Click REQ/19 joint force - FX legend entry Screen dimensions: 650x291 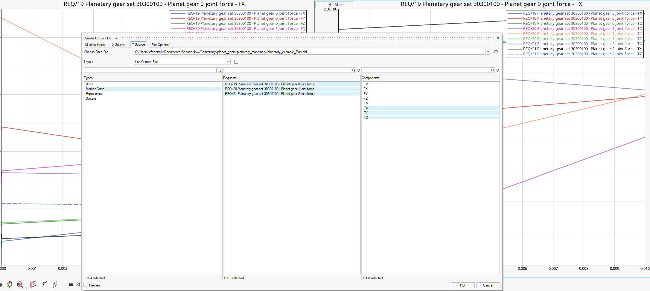coord(238,13)
